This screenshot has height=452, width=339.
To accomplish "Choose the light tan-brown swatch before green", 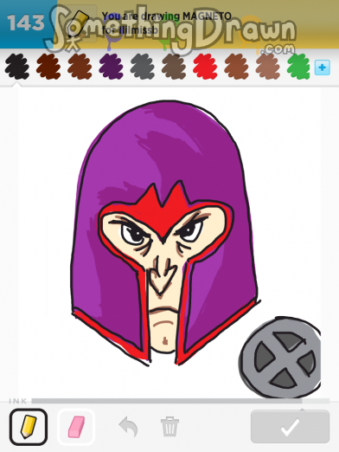I will click(268, 67).
